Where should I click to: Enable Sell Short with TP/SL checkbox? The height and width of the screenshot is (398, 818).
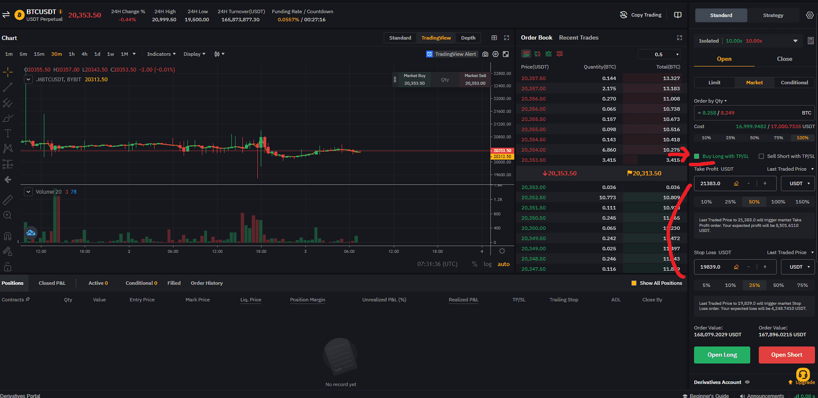point(761,156)
